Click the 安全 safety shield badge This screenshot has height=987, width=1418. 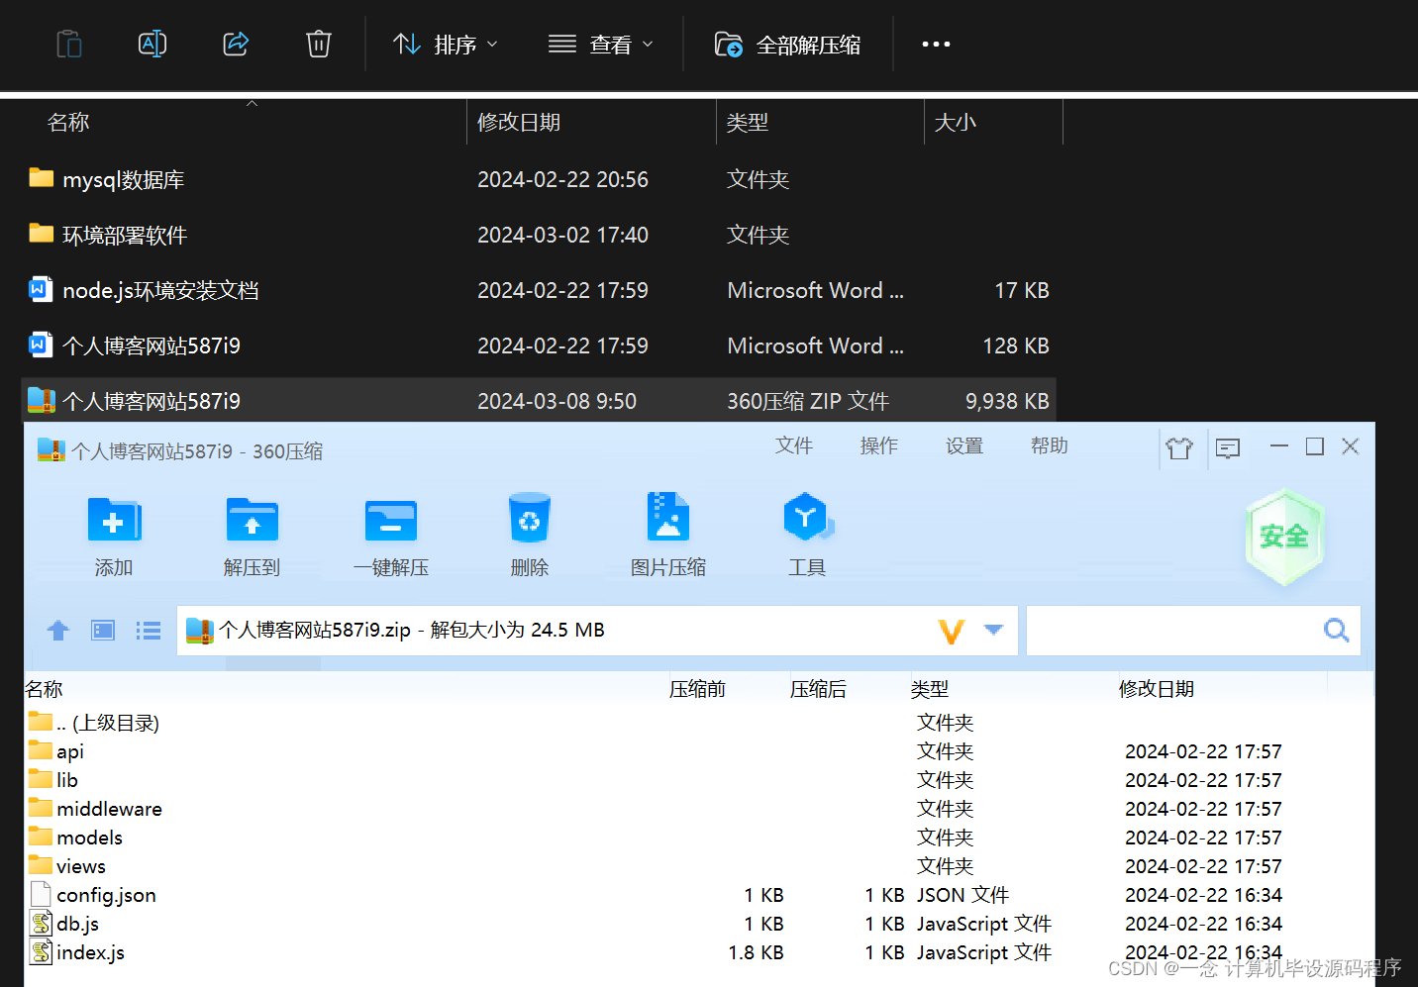1284,538
